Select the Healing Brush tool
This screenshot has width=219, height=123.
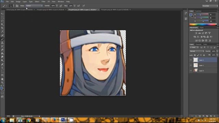(x=2, y=36)
